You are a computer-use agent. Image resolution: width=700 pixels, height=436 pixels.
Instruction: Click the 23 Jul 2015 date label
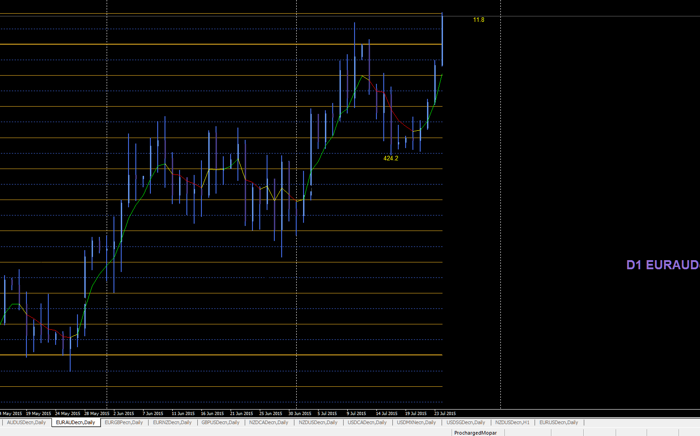pos(445,414)
